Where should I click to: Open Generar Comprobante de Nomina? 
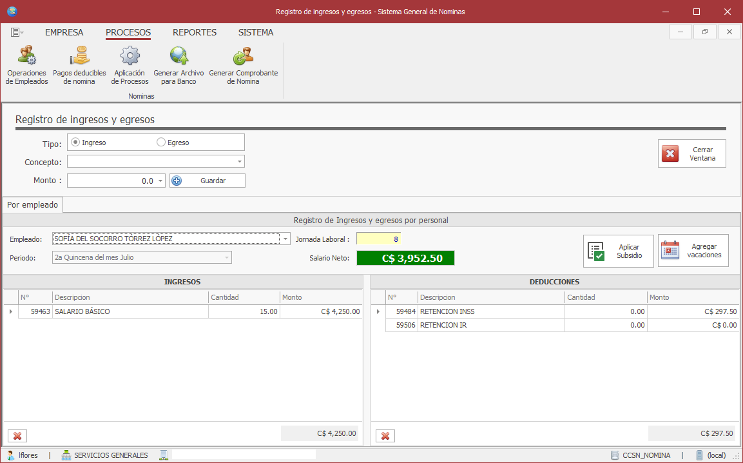coord(244,66)
